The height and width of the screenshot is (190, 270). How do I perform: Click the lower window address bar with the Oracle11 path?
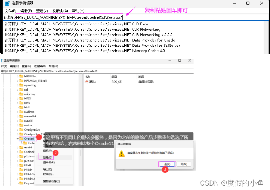coord(97,71)
